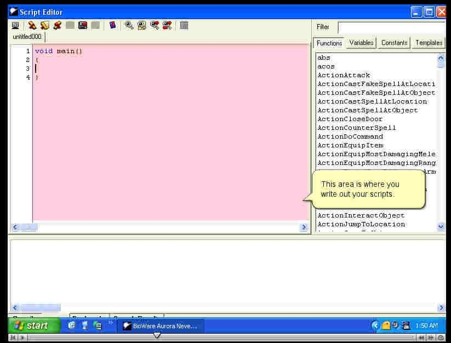Select the untitled000 script tab
Screen dimensions: 451x343
click(x=27, y=37)
